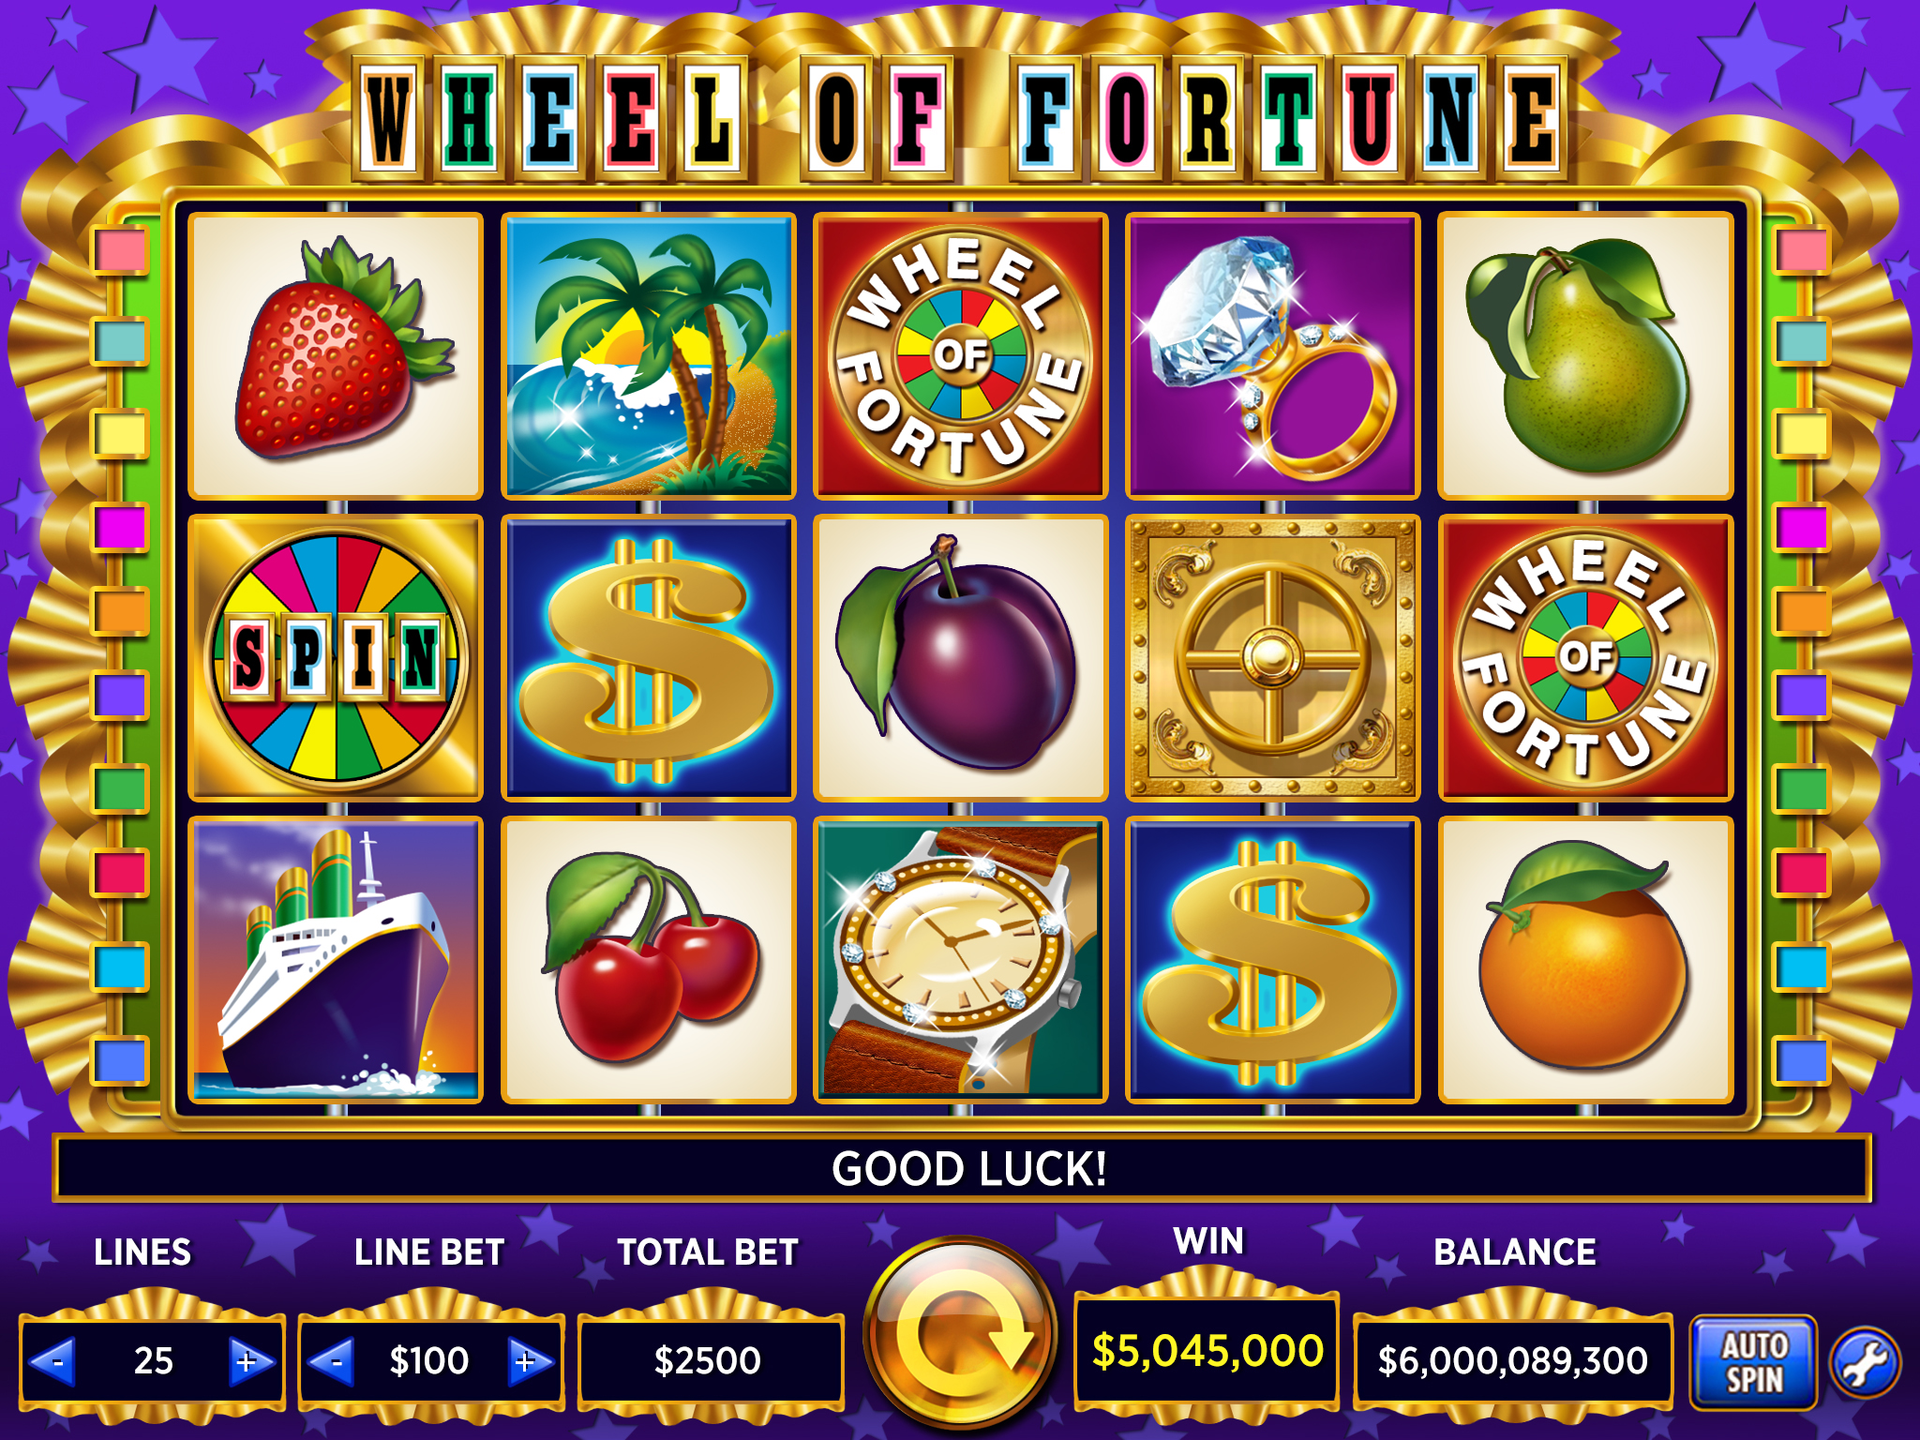Decrease the number of lines
Viewport: 1920px width, 1440px height.
54,1360
